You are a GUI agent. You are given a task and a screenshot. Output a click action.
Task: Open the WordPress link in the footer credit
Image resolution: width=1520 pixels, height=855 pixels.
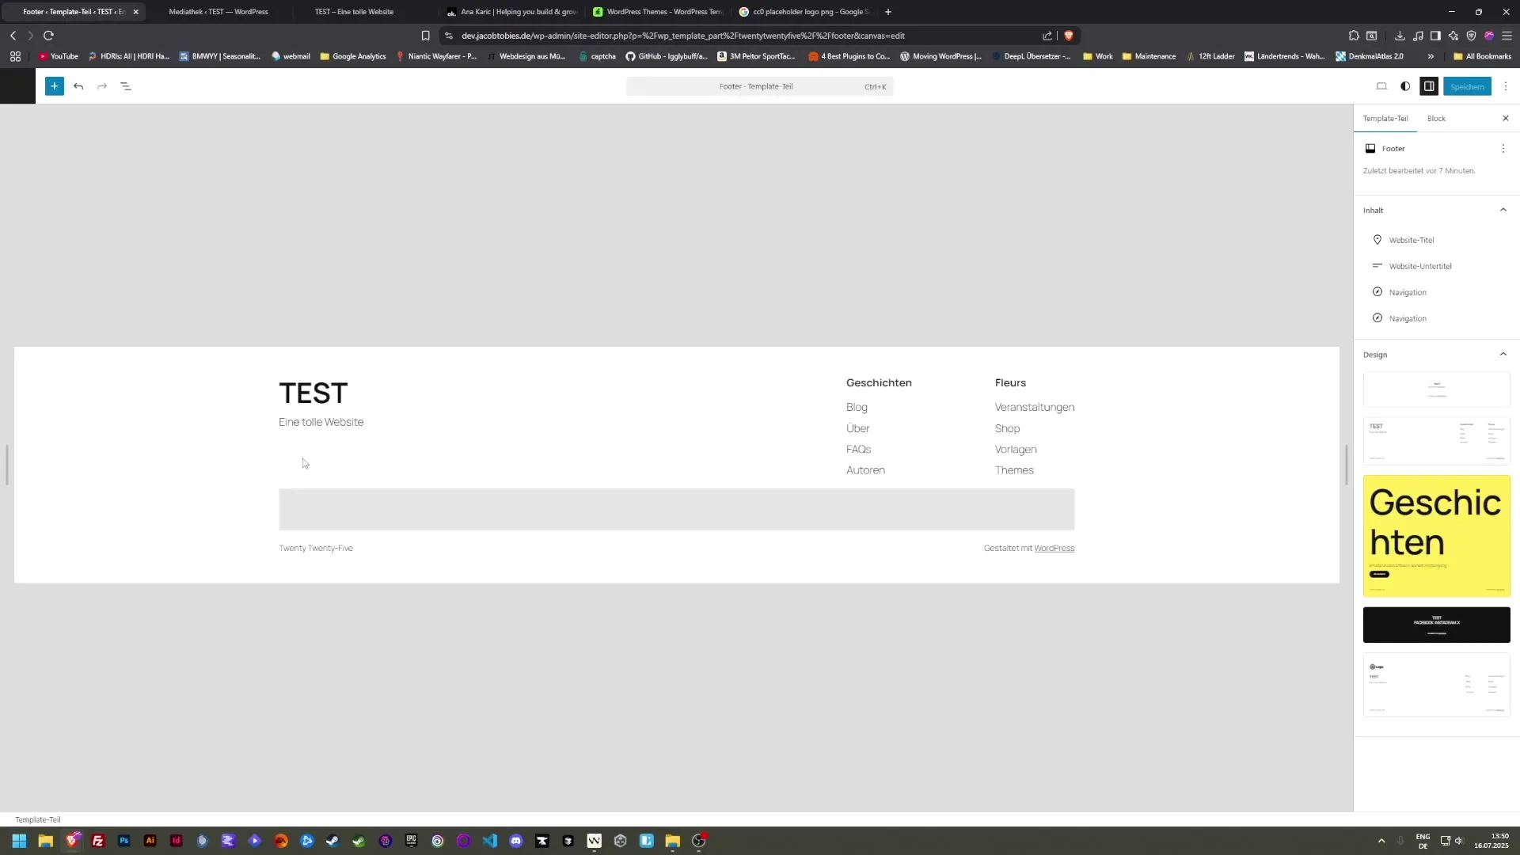tap(1054, 548)
